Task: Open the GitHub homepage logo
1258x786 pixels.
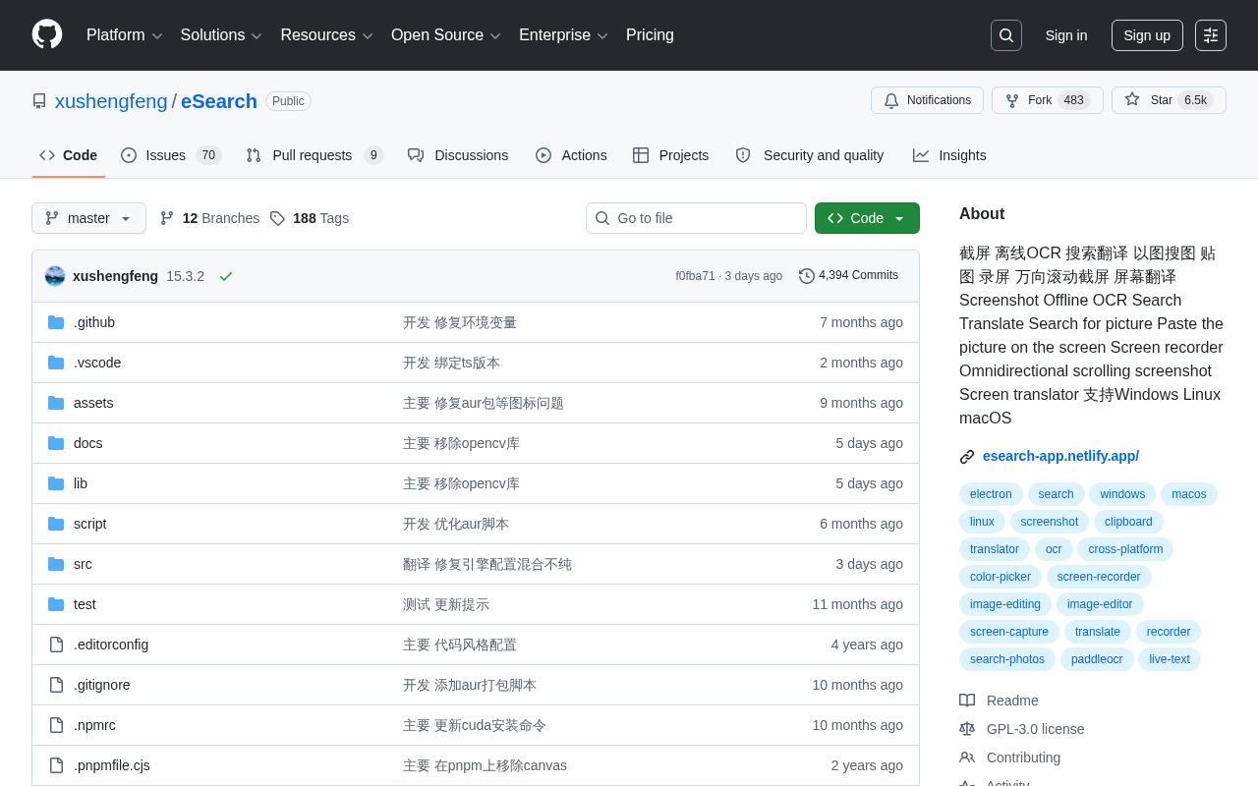Action: 47,34
